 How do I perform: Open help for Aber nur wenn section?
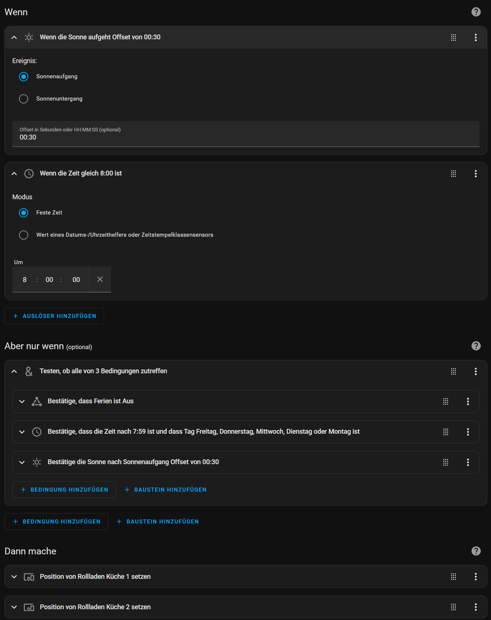click(x=476, y=346)
